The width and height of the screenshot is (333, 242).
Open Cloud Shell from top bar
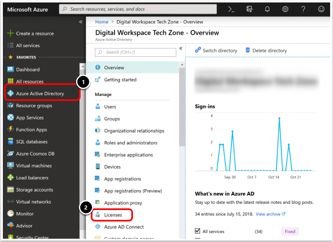pos(231,9)
